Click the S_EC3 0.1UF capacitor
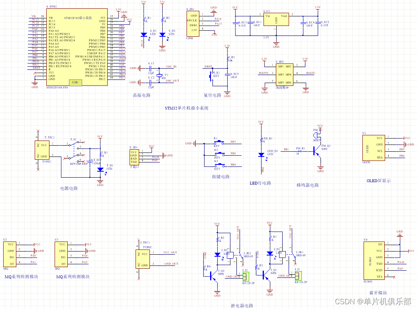 pos(235,23)
